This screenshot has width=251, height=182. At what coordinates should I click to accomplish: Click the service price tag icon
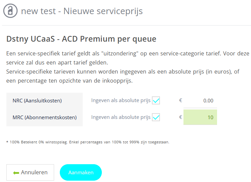pos(10,11)
